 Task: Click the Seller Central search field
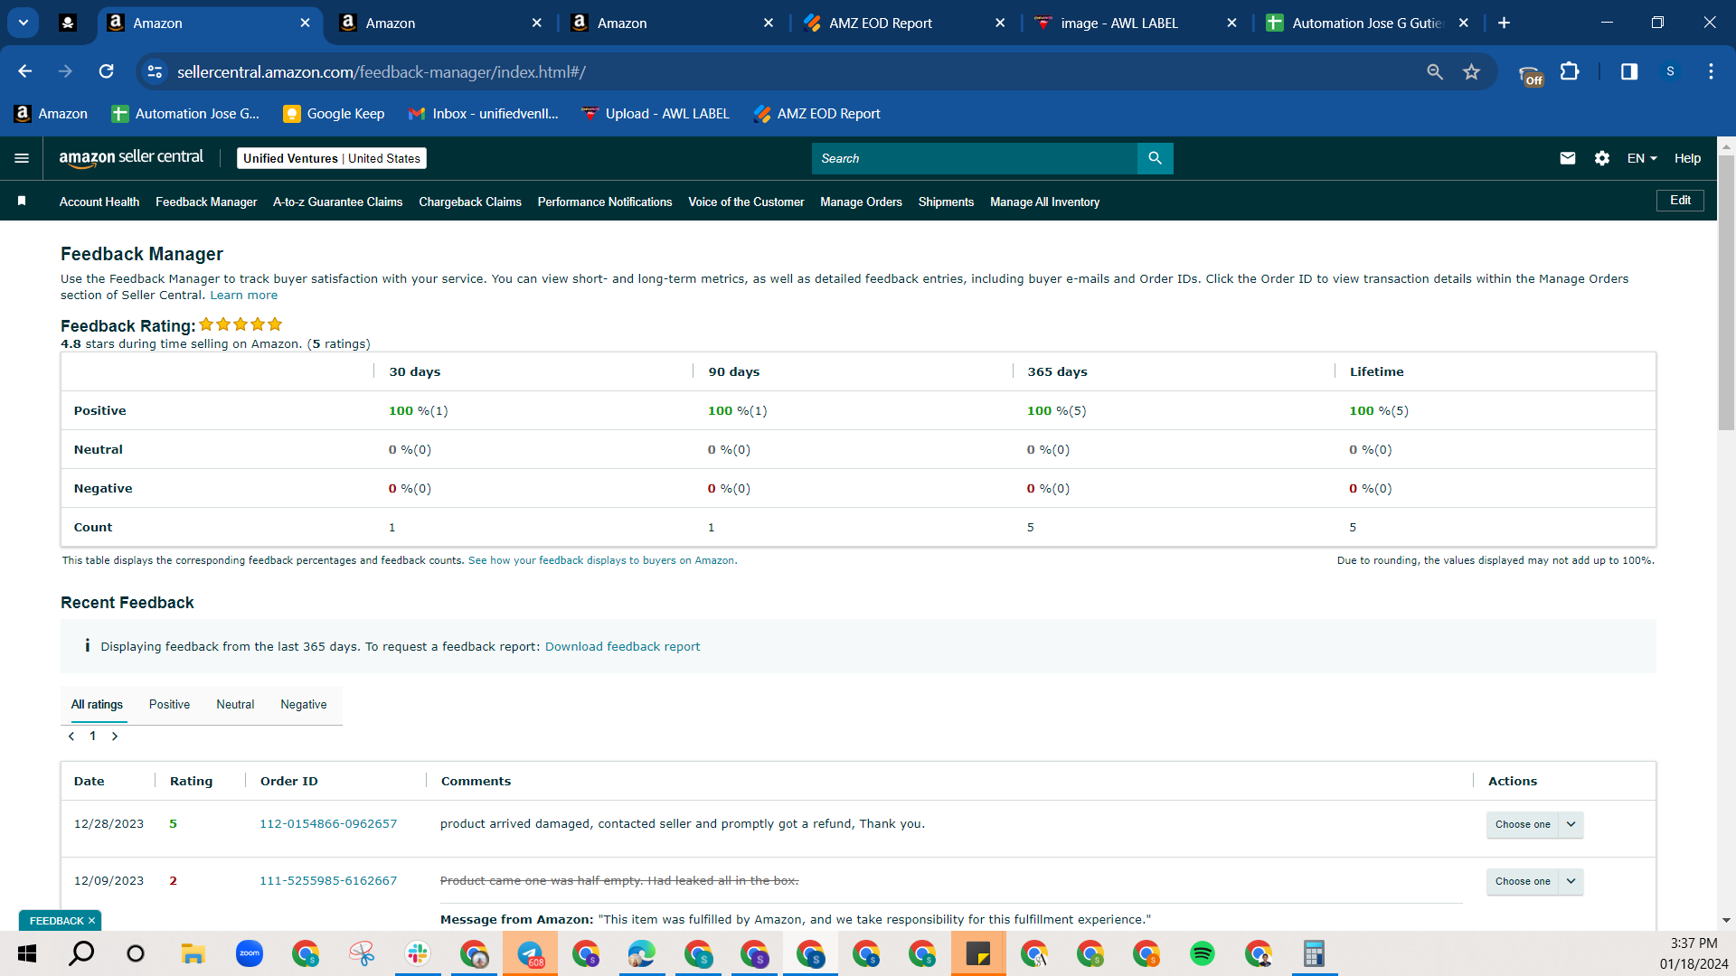pos(974,158)
